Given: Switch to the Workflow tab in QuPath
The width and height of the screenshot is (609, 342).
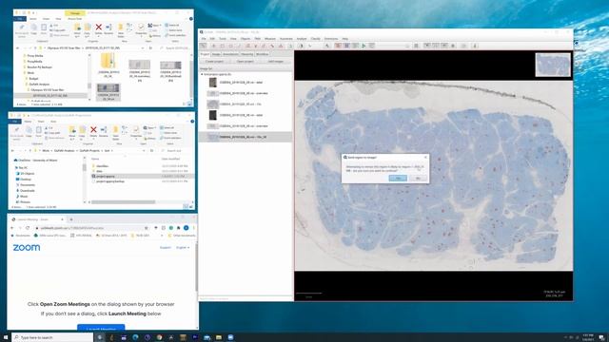Looking at the screenshot, I should pyautogui.click(x=263, y=54).
